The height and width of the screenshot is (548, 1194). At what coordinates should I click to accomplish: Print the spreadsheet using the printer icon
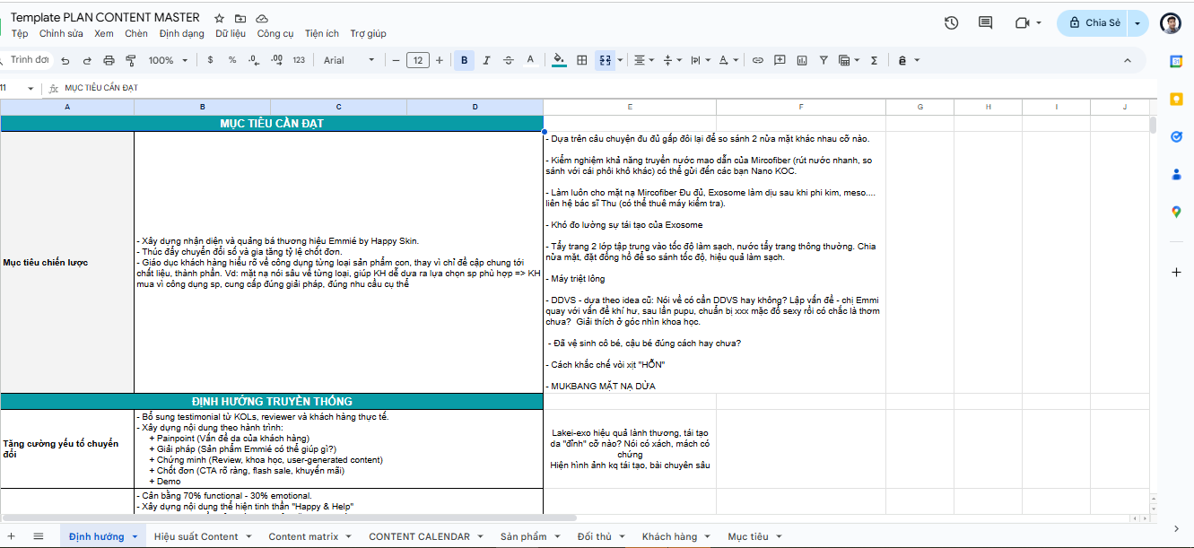click(109, 60)
